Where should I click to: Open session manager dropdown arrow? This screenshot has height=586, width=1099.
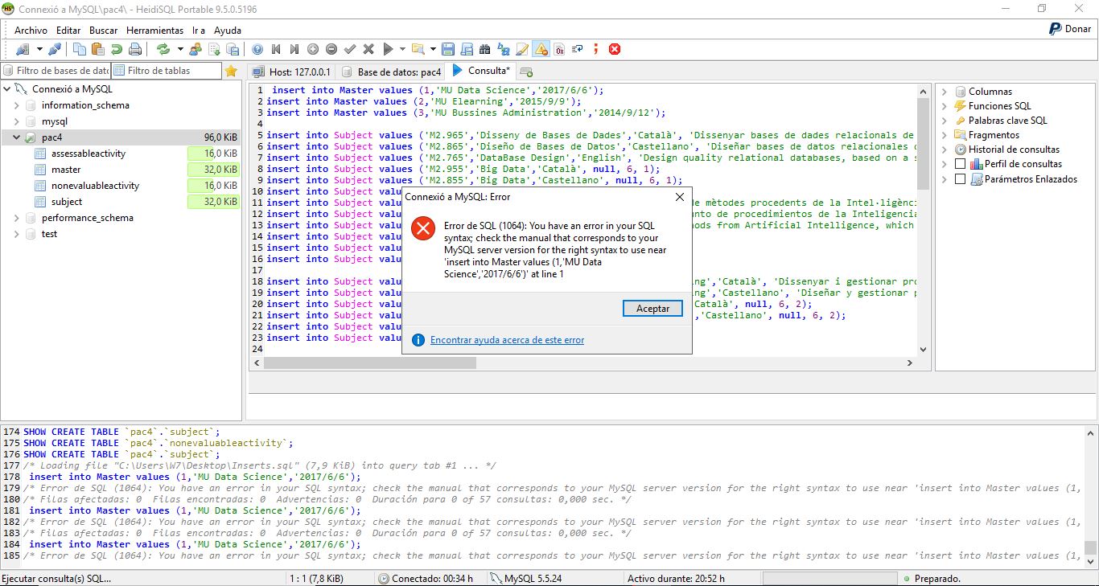40,49
